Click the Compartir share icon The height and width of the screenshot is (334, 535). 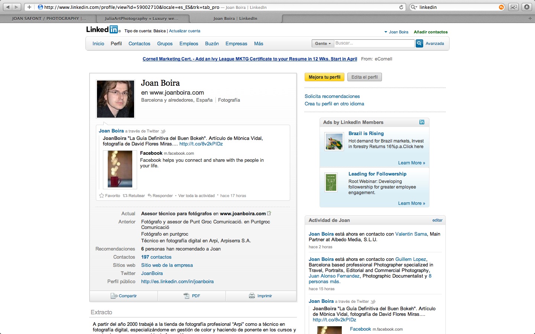pos(114,296)
